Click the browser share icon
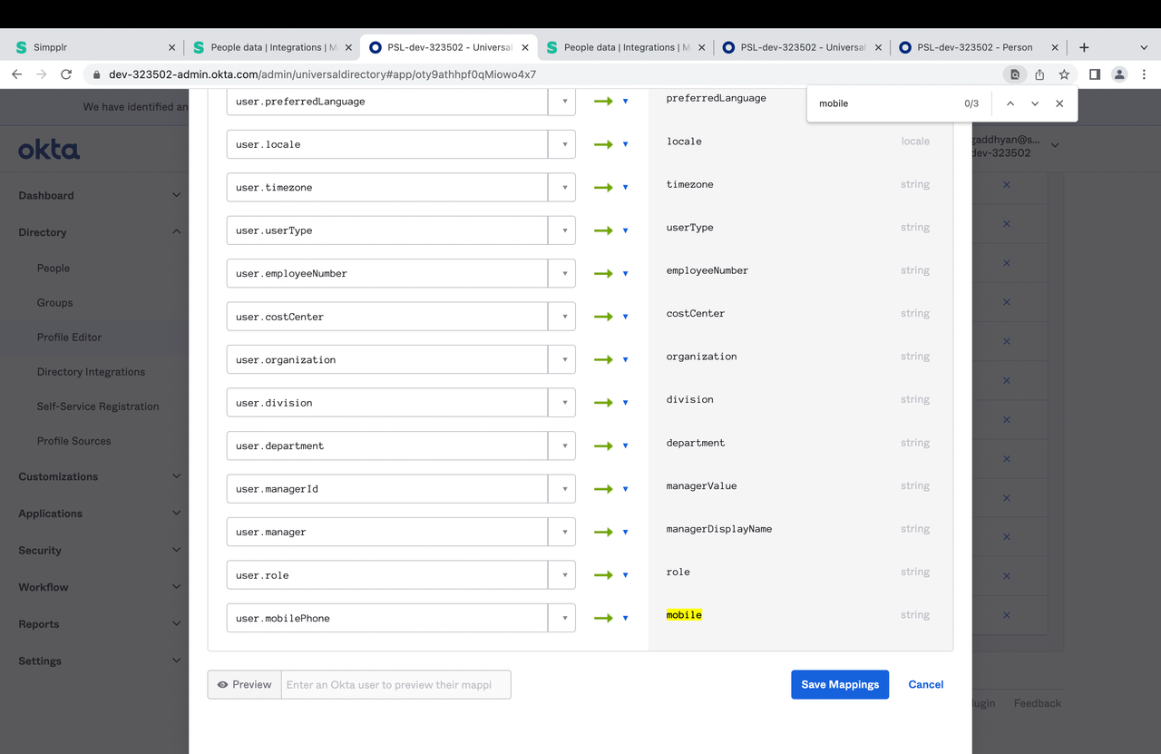Viewport: 1161px width, 754px height. pos(1039,74)
